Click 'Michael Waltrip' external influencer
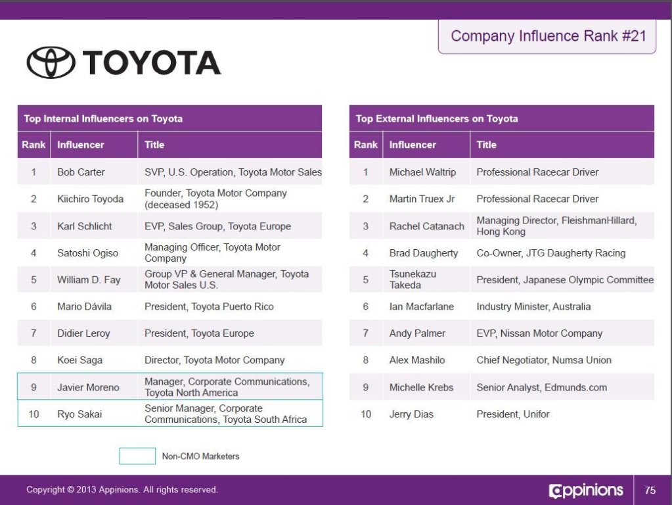 422,172
